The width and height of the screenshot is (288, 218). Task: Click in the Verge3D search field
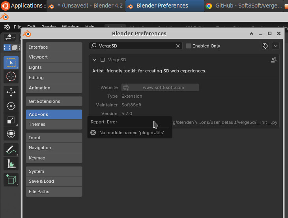pyautogui.click(x=136, y=46)
